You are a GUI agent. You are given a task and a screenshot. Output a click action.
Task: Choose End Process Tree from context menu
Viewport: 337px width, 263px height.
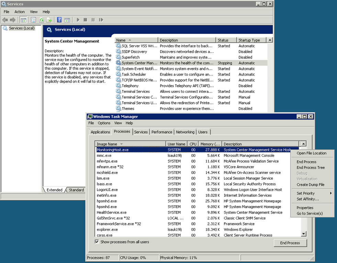(x=311, y=167)
